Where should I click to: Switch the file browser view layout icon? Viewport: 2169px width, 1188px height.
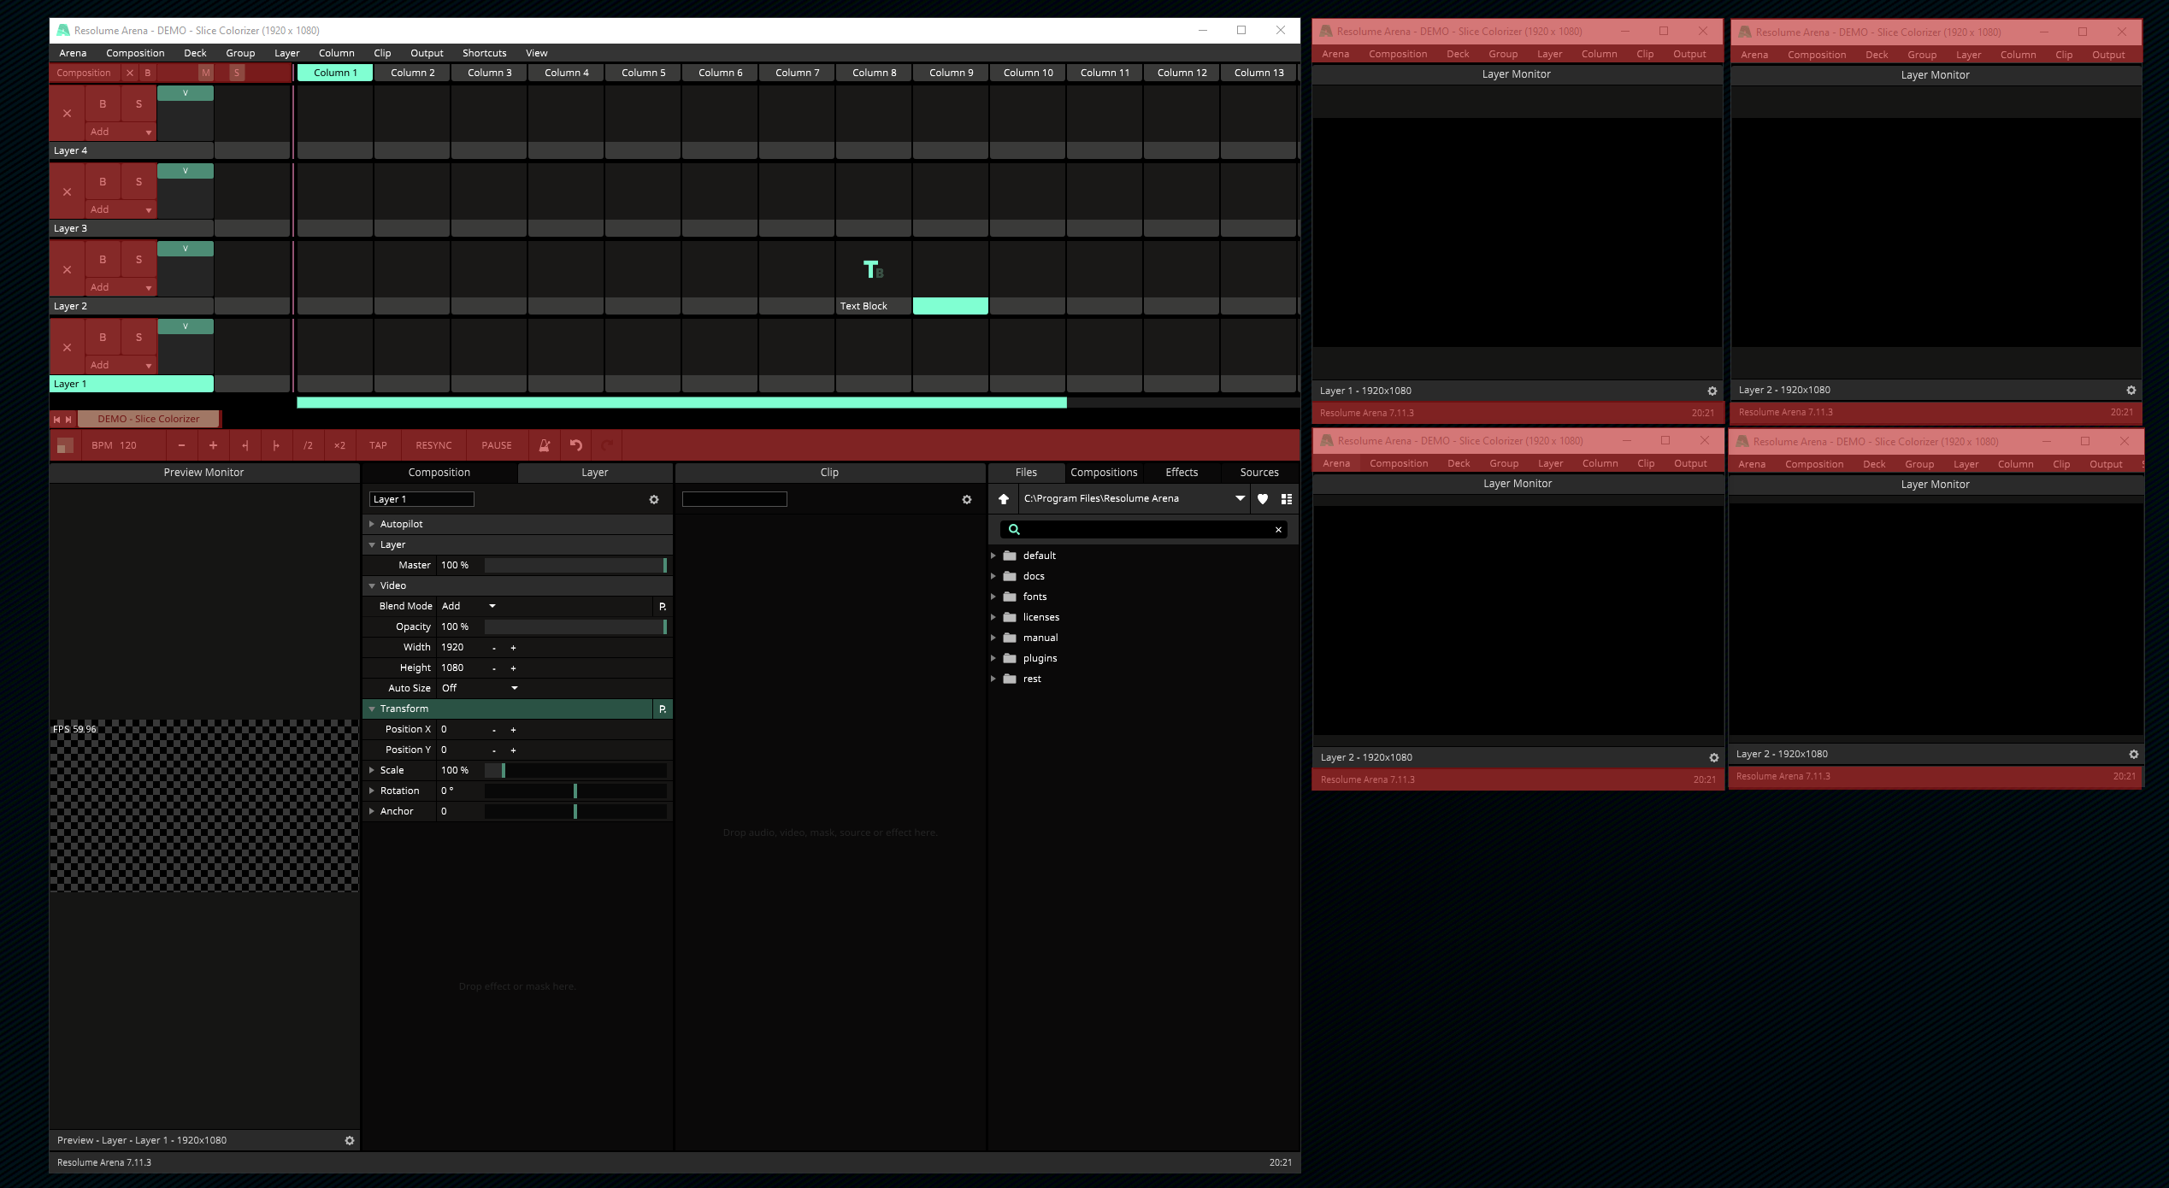tap(1287, 499)
